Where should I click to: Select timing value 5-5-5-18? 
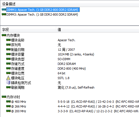(x=64, y=102)
